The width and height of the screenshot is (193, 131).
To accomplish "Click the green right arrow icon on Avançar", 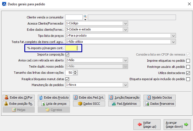I will [x=186, y=124].
